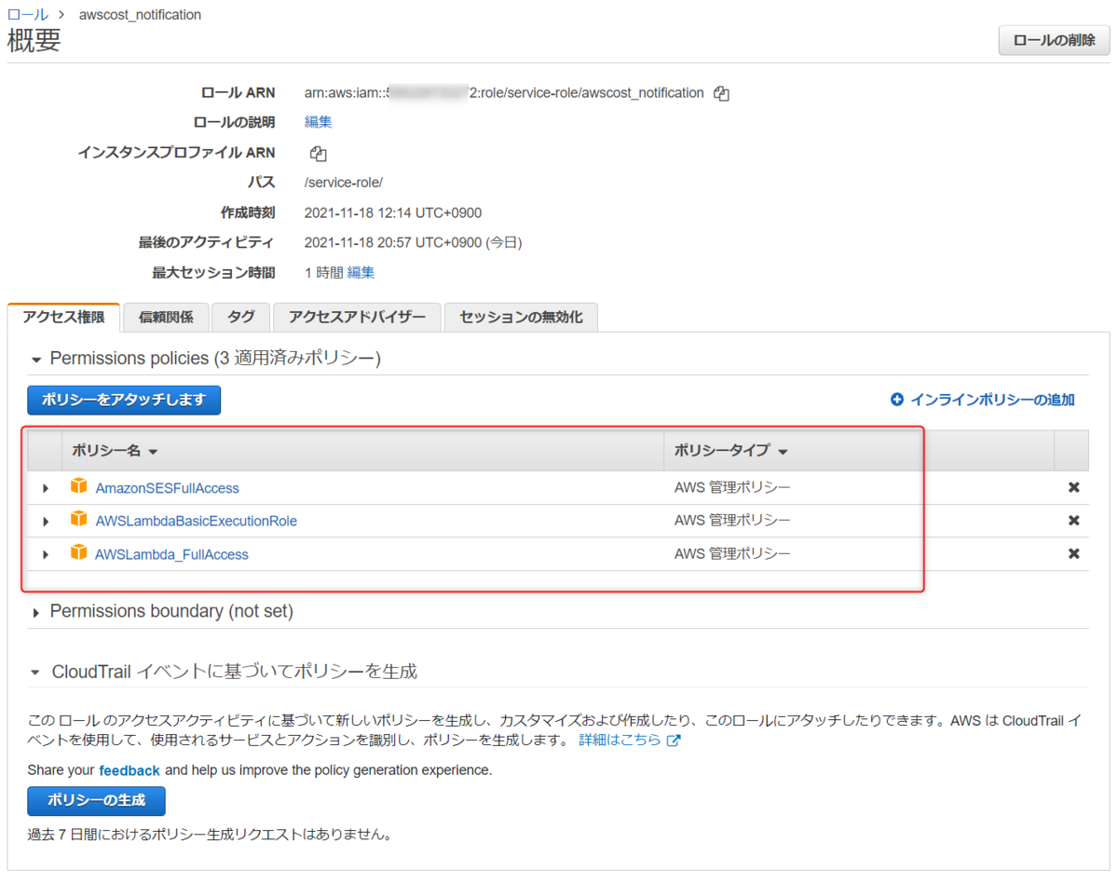Click AWS 管理ポリシー type in AmazonSESFullAccess row
This screenshot has width=1118, height=884.
point(732,487)
